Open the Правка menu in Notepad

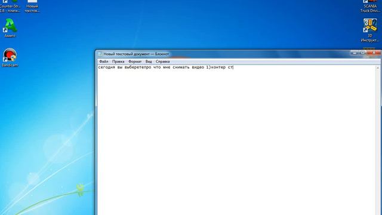click(118, 62)
